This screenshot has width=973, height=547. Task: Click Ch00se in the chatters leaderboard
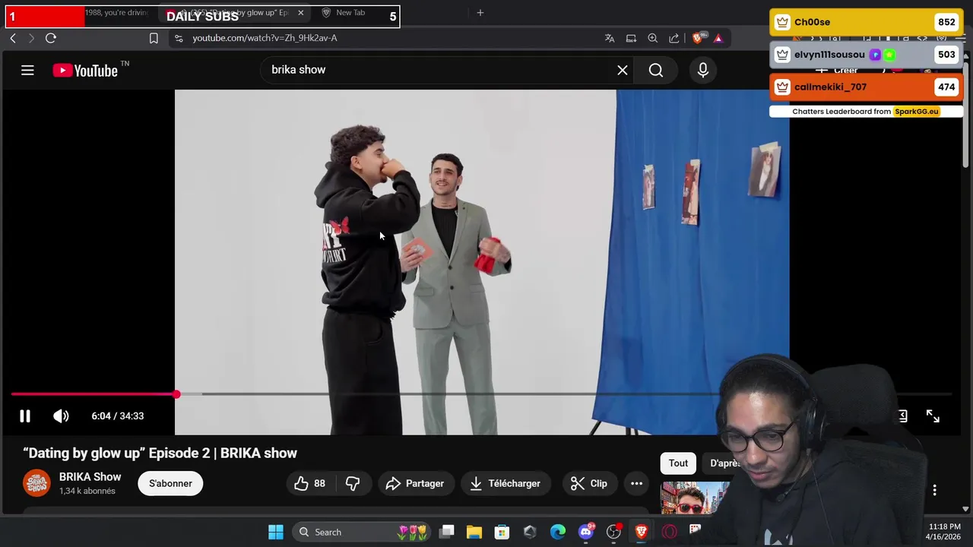(x=866, y=23)
